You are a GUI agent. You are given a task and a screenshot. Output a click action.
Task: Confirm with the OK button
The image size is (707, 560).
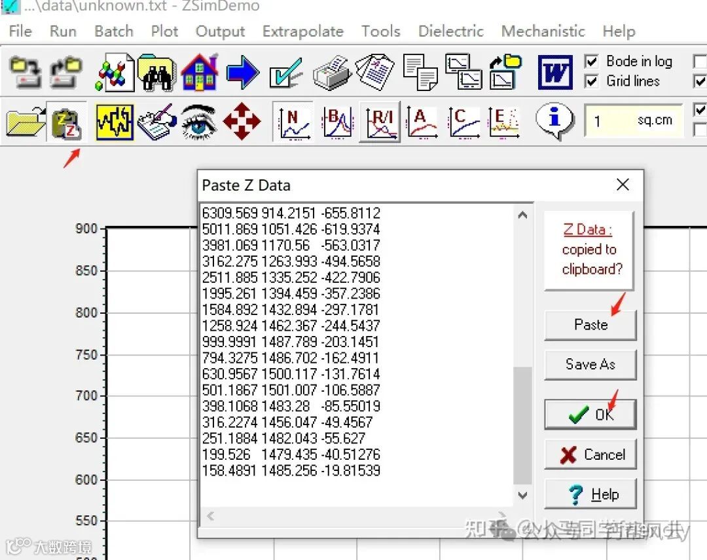click(x=590, y=414)
